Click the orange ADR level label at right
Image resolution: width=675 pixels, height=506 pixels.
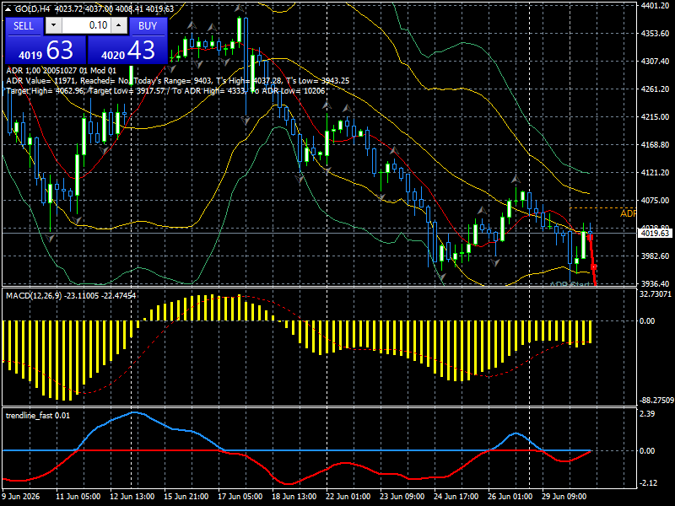pos(628,213)
